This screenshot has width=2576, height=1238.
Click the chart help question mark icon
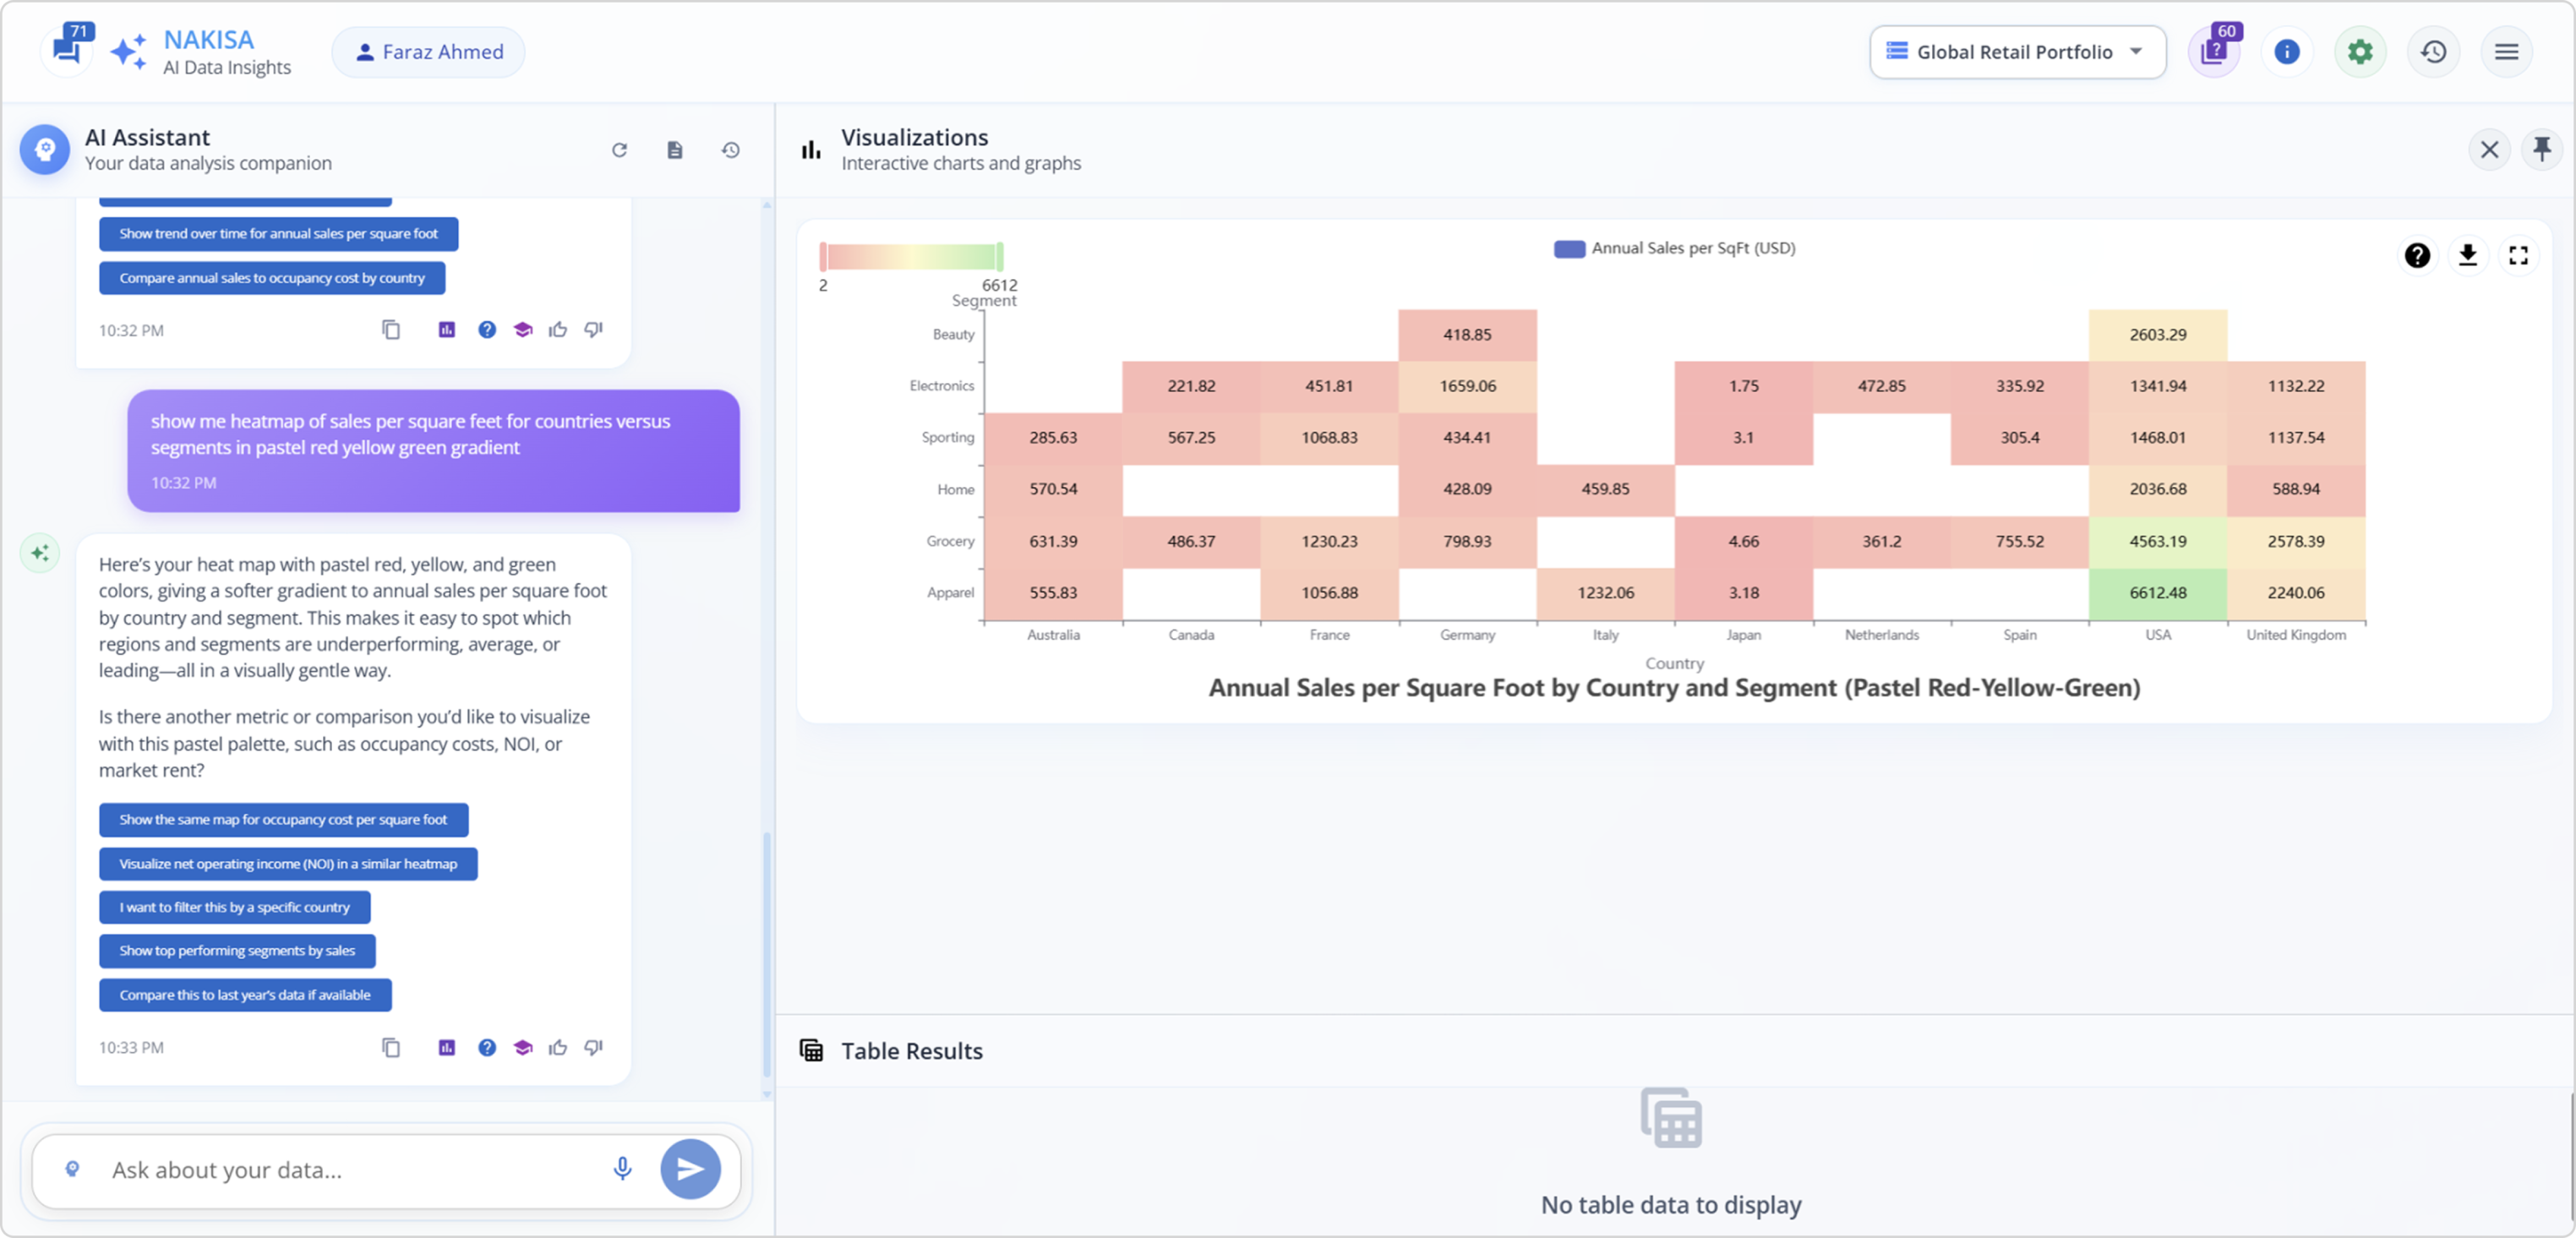click(2416, 256)
